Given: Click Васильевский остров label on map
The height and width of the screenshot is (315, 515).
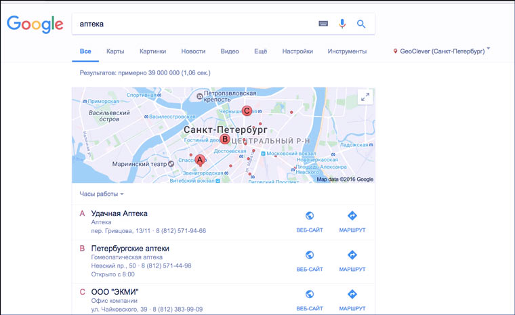Looking at the screenshot, I should 109,116.
